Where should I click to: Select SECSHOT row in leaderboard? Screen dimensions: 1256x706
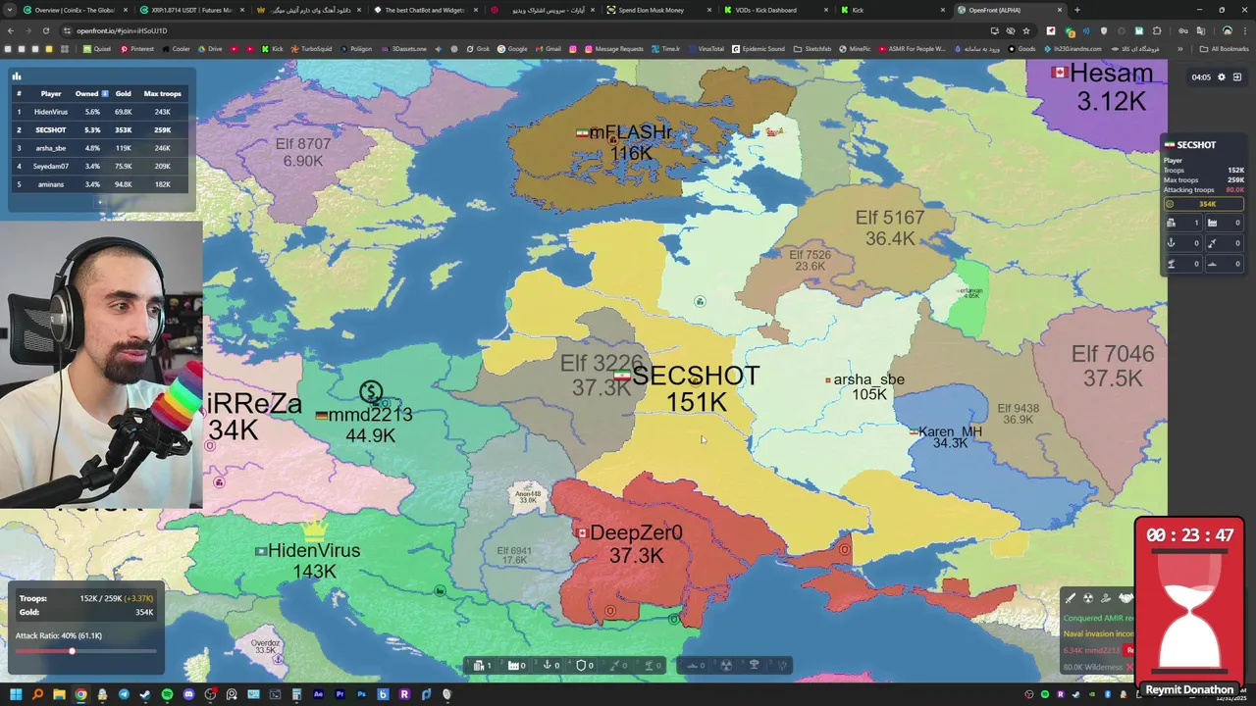pyautogui.click(x=98, y=129)
